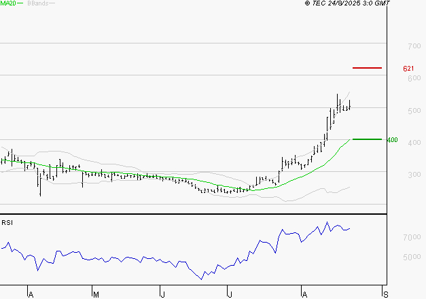The width and height of the screenshot is (426, 299).
Task: Click the RSI indicator label
Action: point(7,222)
